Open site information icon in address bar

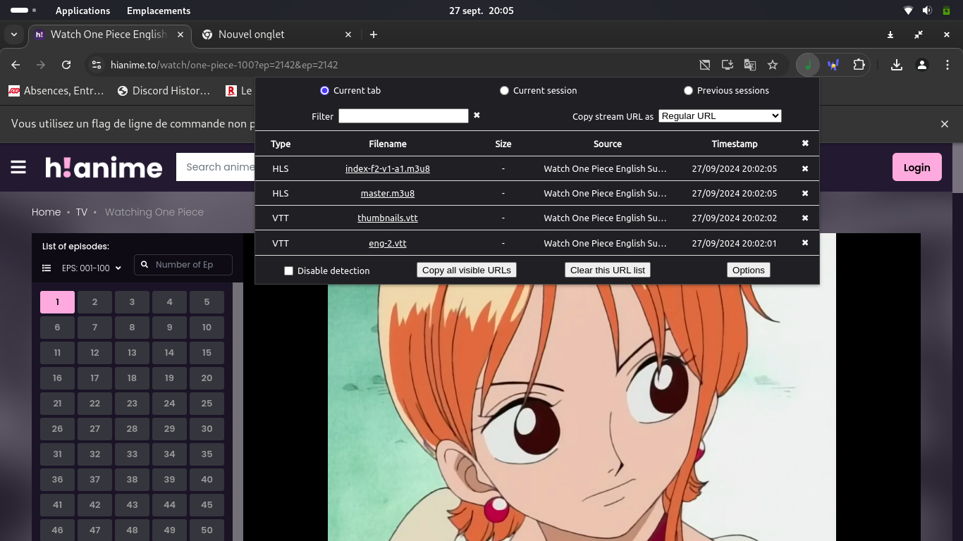pos(97,65)
